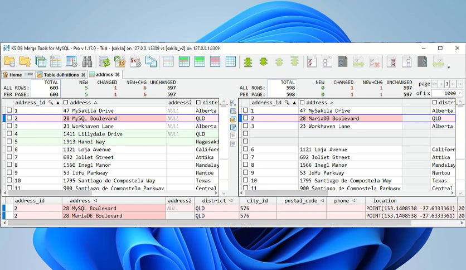Check the left row 5 Hanoi Way checkbox

click(9, 141)
